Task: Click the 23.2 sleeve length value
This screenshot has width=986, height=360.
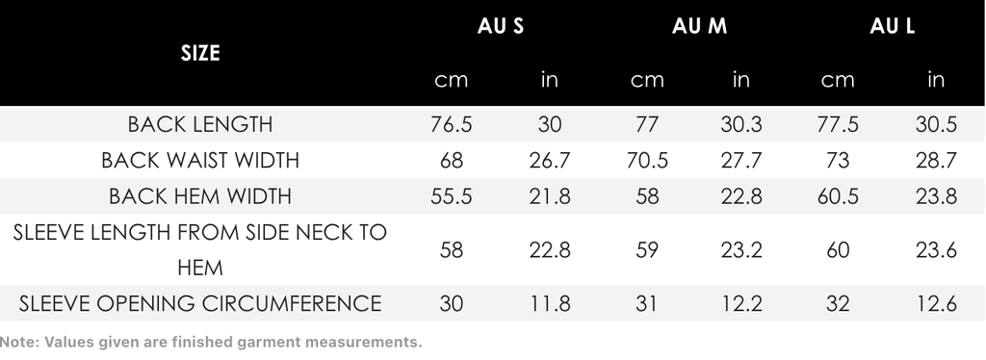Action: (740, 250)
